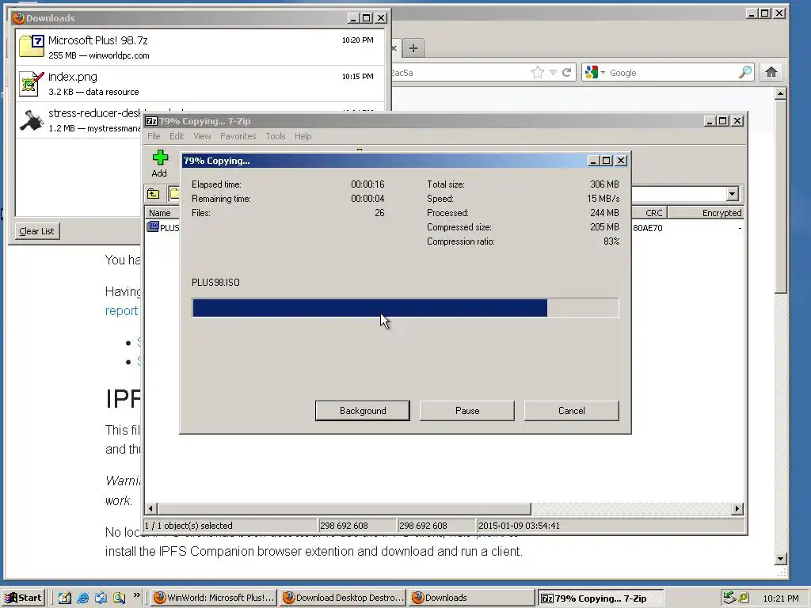Open the View menu in 7-Zip
This screenshot has width=811, height=608.
202,136
